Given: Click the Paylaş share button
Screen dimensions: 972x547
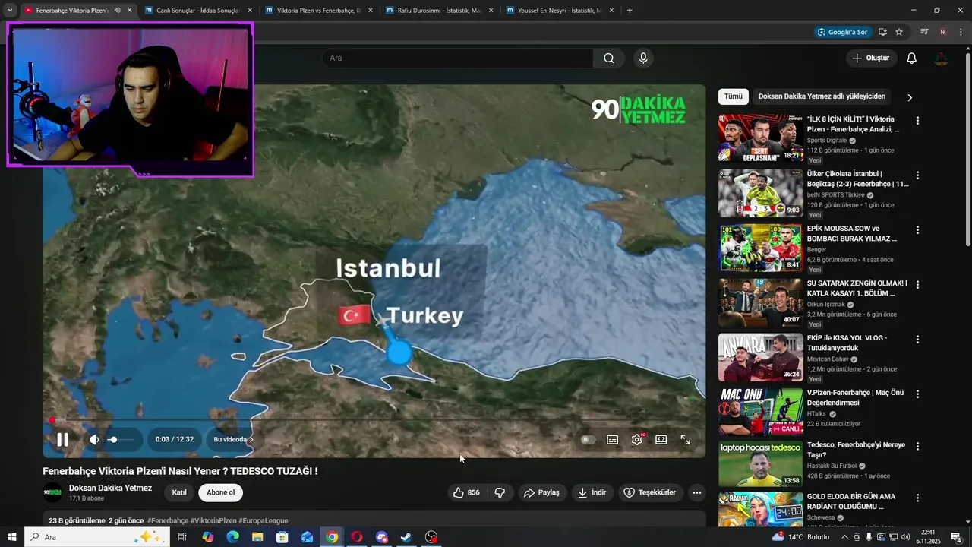Looking at the screenshot, I should 541,492.
